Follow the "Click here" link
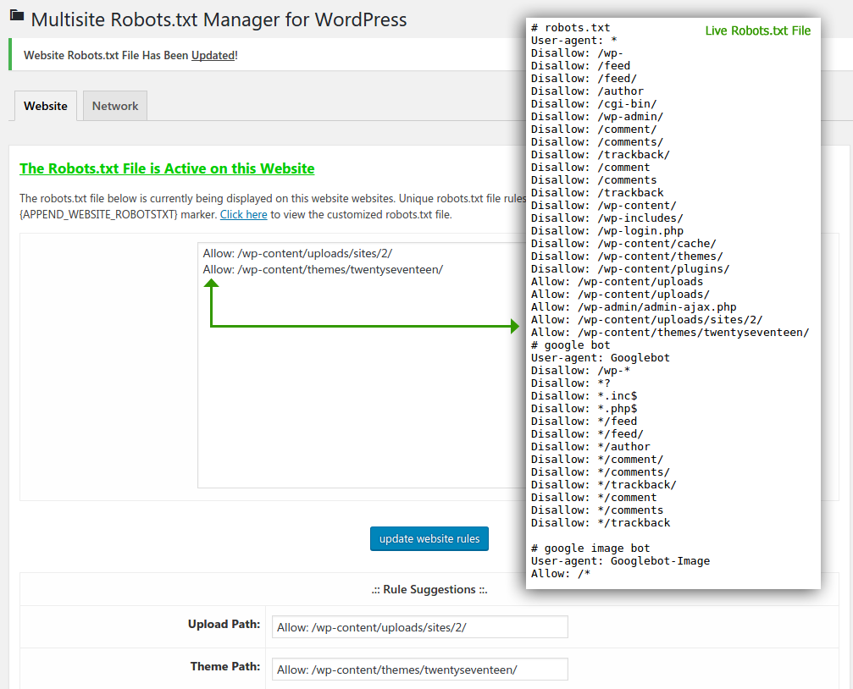Screen dimensions: 853x689 243,214
